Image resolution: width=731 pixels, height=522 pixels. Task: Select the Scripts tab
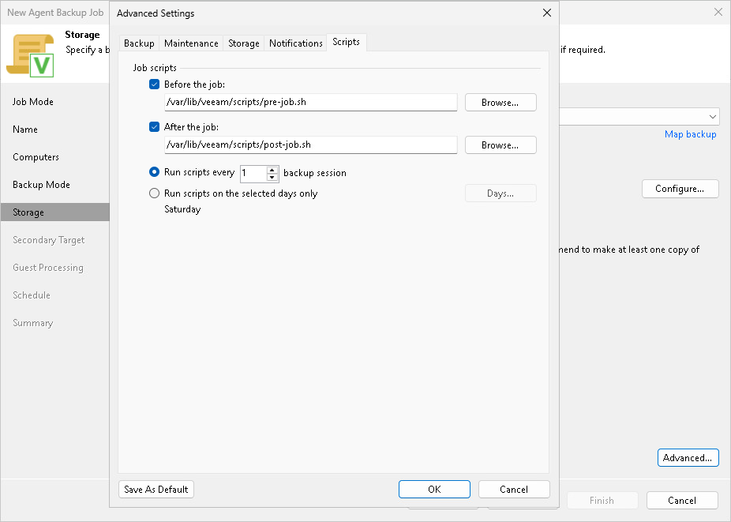(346, 42)
